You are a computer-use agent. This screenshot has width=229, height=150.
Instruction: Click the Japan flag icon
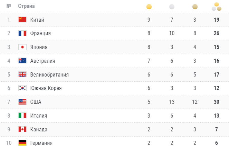[x=22, y=47]
